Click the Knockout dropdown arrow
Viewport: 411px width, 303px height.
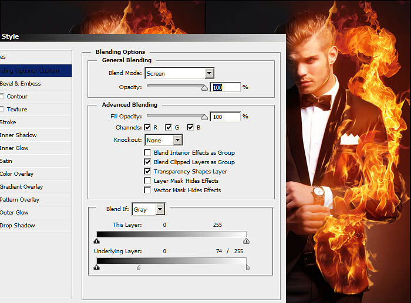177,140
